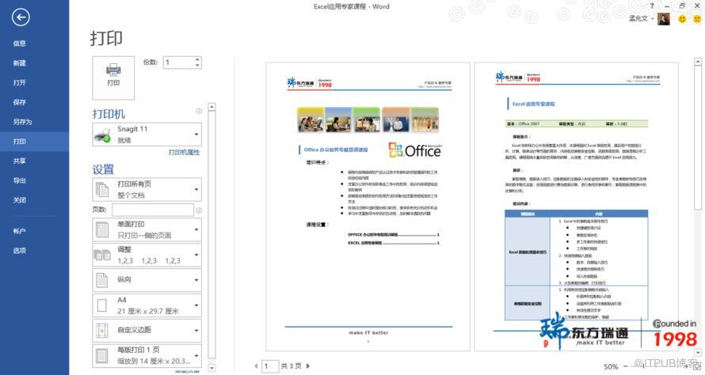Screen dimensions: 705x375
Task: Open the 自定义边距 margins dropdown
Action: click(147, 331)
